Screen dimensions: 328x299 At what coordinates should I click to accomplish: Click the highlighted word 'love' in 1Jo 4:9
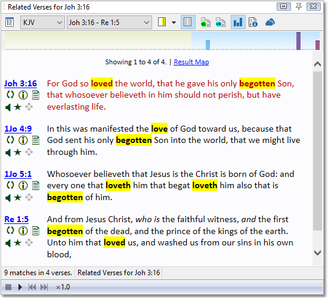tap(159, 129)
